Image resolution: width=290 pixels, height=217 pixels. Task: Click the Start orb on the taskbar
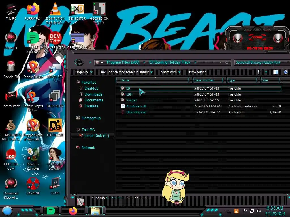pyautogui.click(x=7, y=211)
